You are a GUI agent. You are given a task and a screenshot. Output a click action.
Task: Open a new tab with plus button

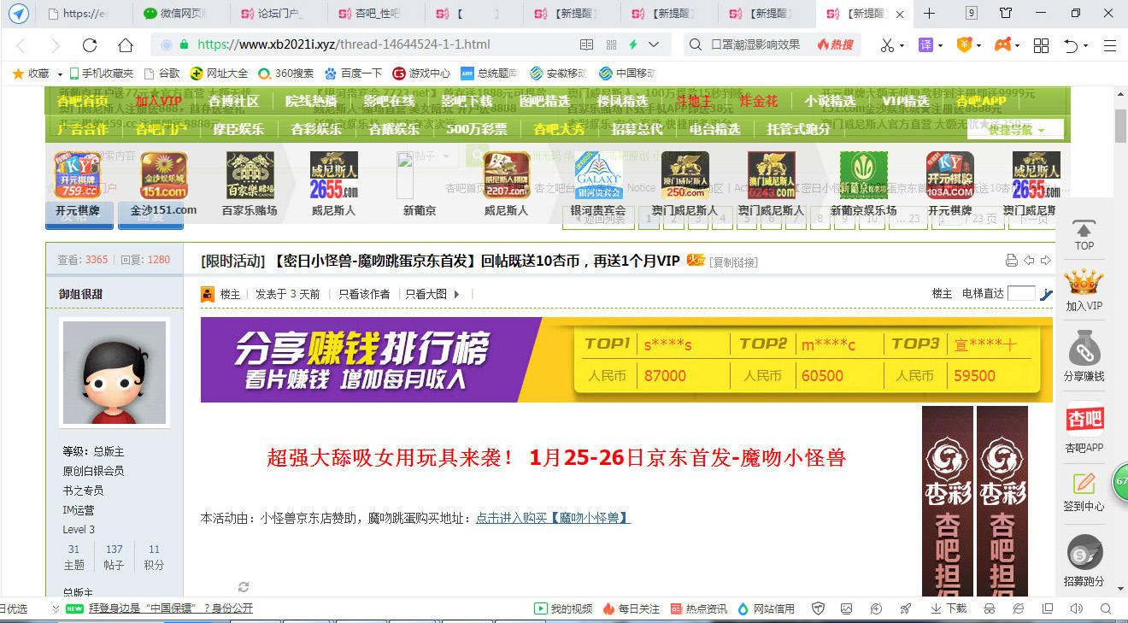pos(930,14)
